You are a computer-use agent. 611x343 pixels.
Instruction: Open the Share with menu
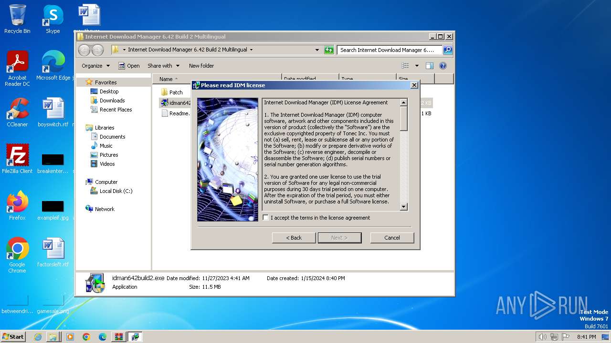(163, 66)
